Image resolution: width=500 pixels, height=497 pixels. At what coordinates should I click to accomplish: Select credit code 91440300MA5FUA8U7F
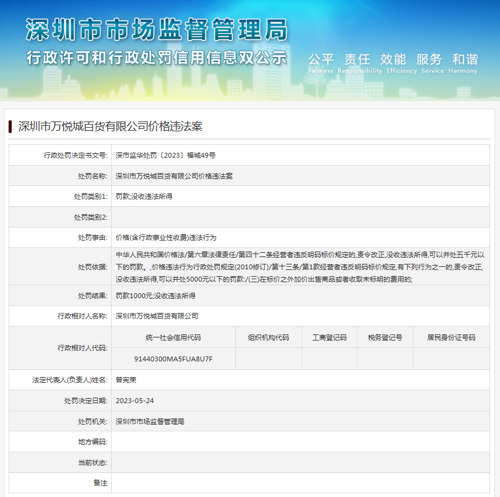click(173, 359)
